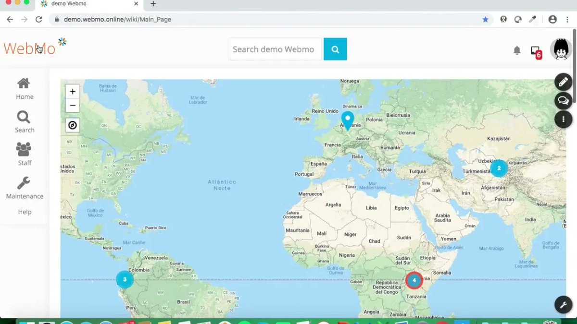Expand the cluster numbered 4 near Tanzania
The image size is (577, 324).
[x=414, y=280]
